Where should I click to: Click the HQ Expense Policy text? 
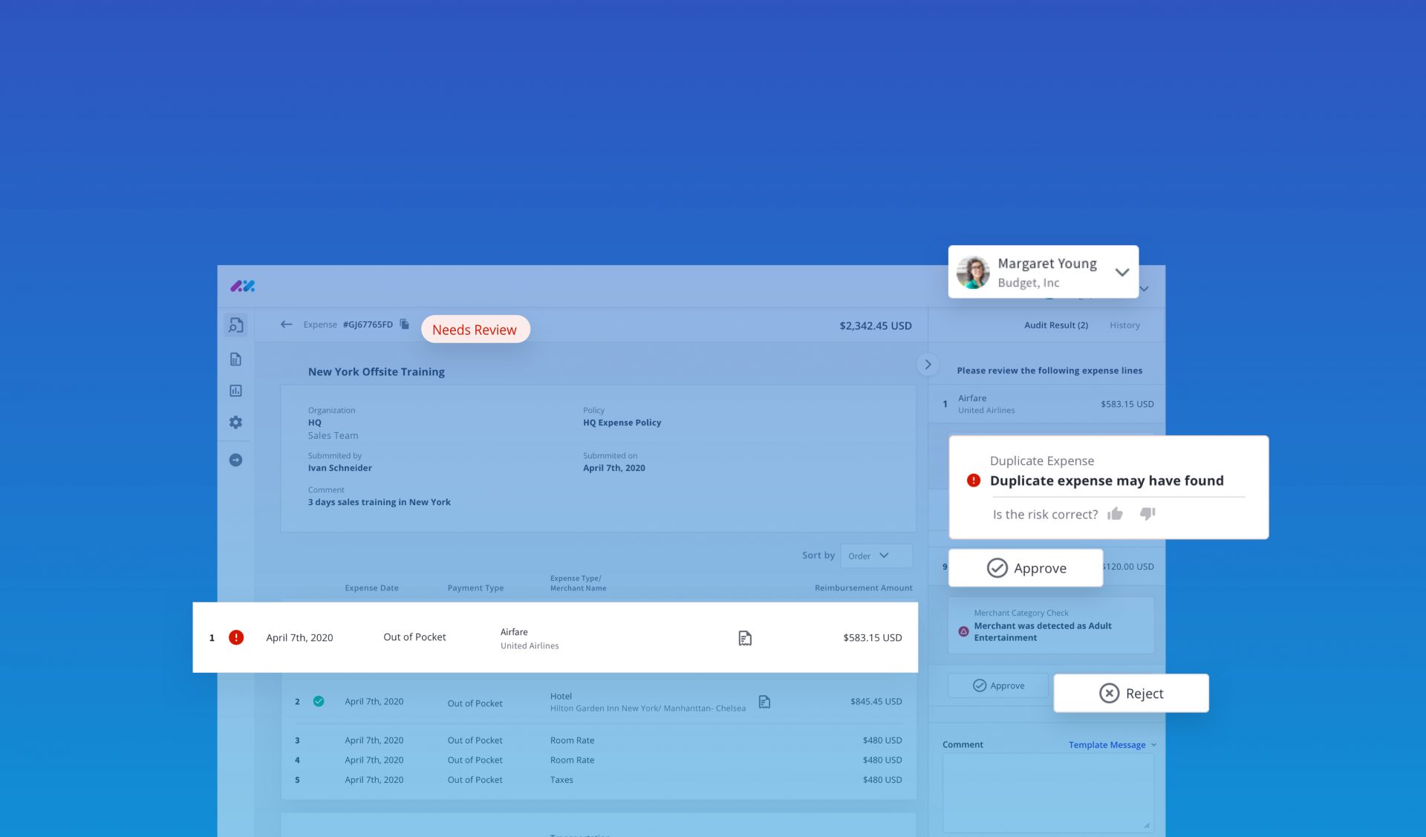(x=622, y=423)
